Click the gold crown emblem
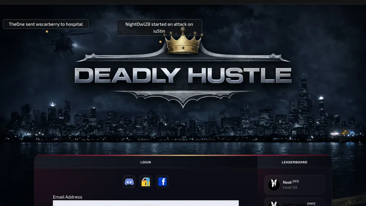 pyautogui.click(x=183, y=41)
